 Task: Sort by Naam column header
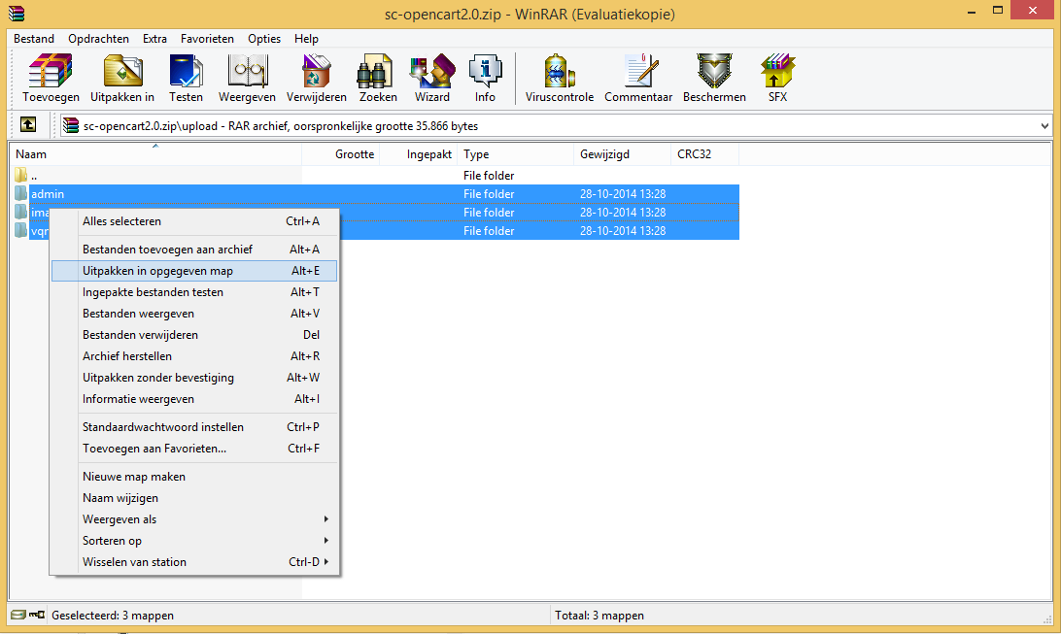coord(154,154)
